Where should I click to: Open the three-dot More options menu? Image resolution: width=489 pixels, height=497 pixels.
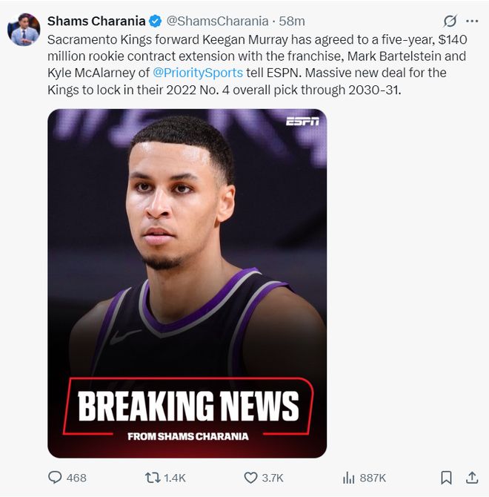[x=472, y=21]
